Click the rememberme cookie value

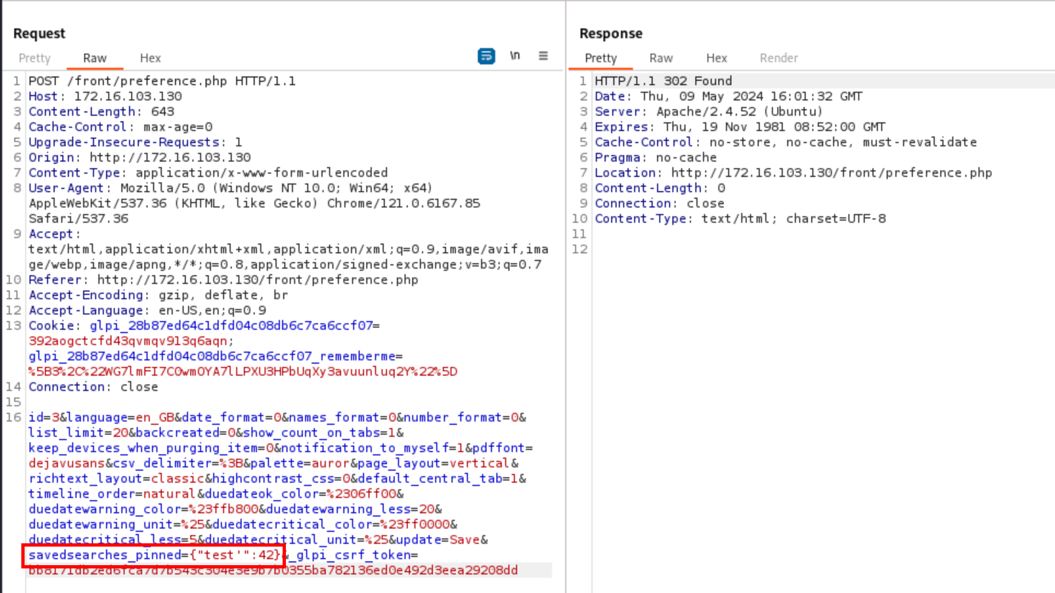pos(243,371)
